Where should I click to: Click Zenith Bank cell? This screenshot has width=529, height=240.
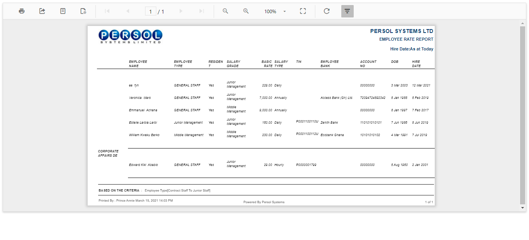[329, 123]
